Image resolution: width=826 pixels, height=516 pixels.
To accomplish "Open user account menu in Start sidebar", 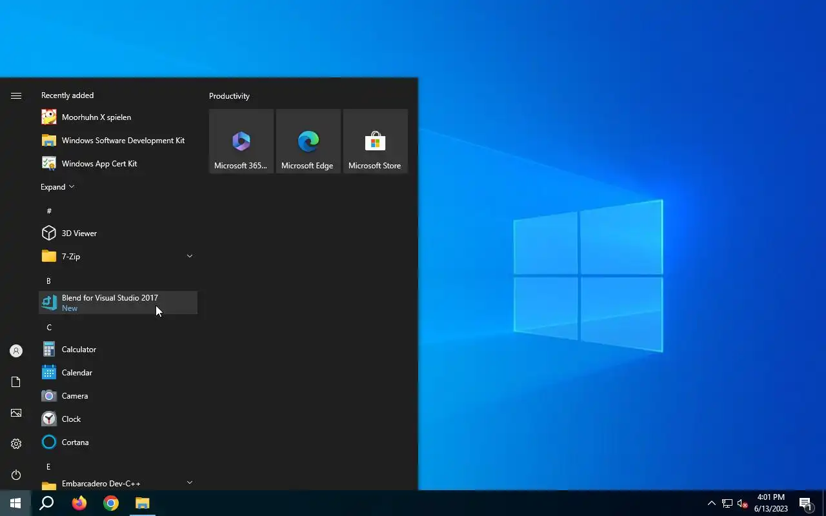I will tap(16, 351).
